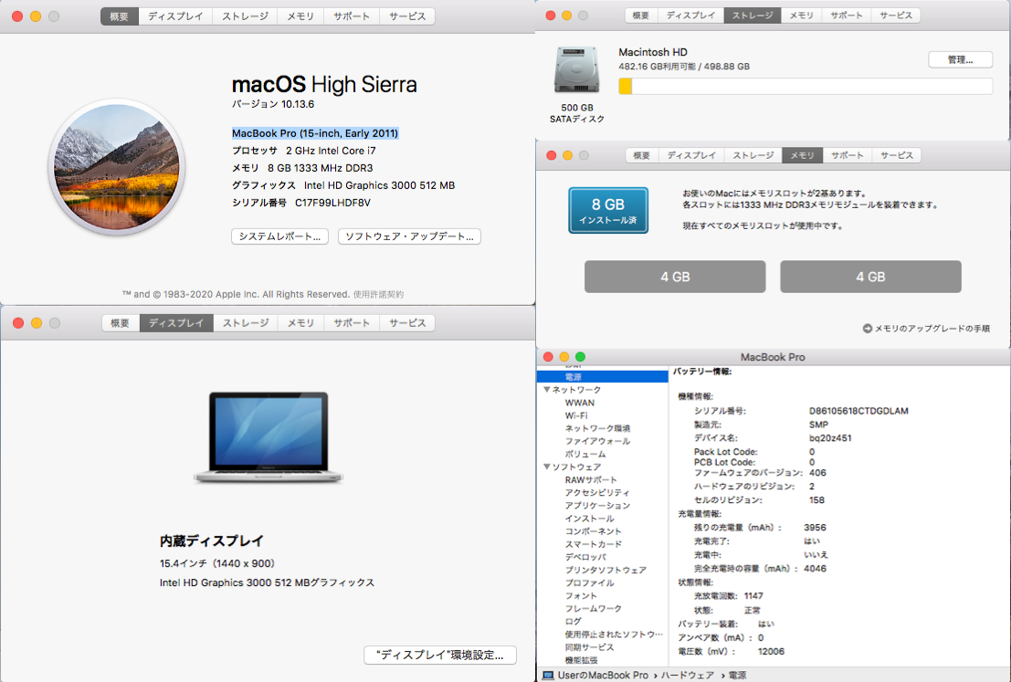1011x682 pixels.
Task: Select フレームワーク in the sidebar
Action: click(594, 609)
